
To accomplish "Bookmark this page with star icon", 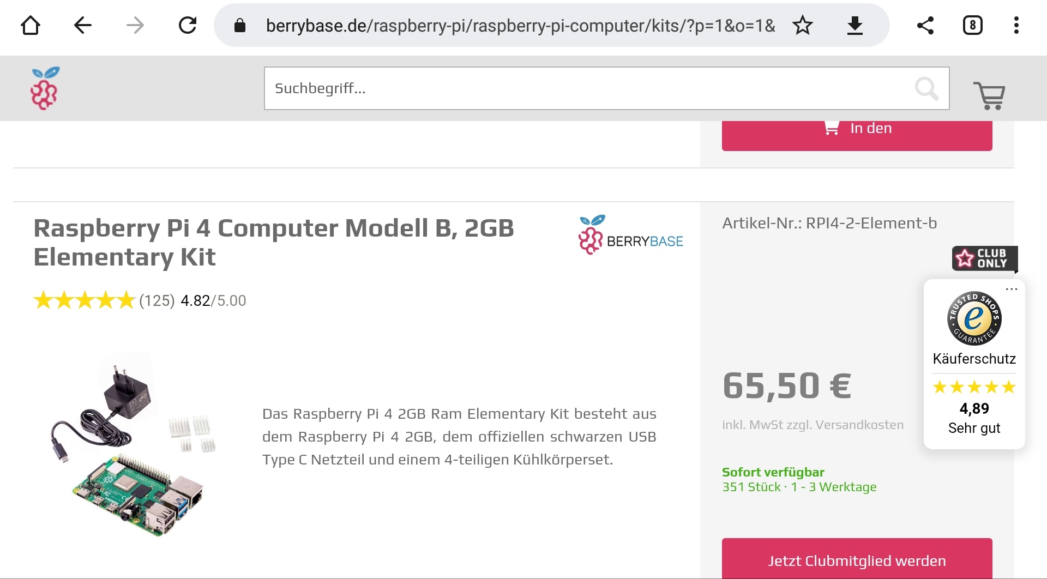I will 803,25.
